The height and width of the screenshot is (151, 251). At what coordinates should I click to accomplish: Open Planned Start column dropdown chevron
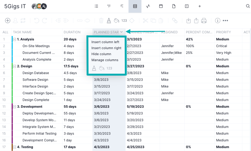121,32
